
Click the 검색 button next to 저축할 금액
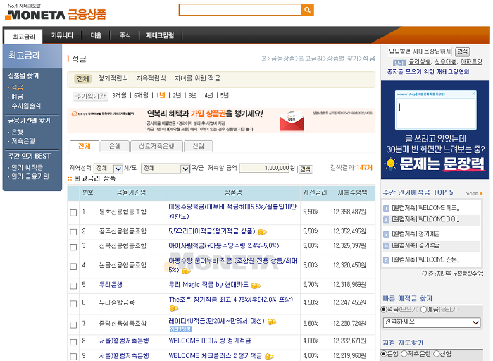(x=305, y=169)
